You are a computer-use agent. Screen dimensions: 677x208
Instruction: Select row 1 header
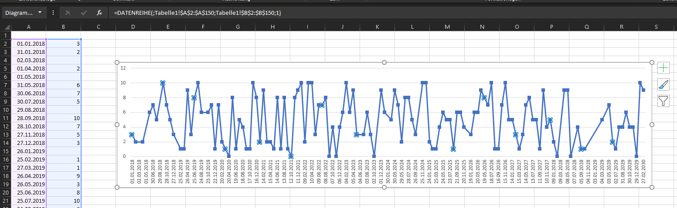tap(6, 35)
